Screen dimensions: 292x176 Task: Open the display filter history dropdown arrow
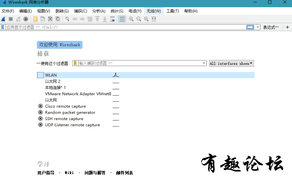tap(257, 27)
